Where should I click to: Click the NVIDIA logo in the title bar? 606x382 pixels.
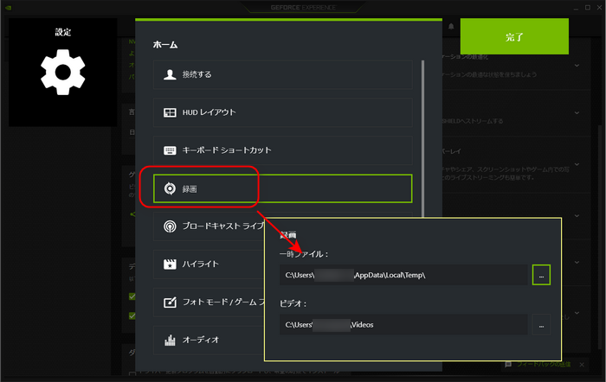(x=8, y=7)
